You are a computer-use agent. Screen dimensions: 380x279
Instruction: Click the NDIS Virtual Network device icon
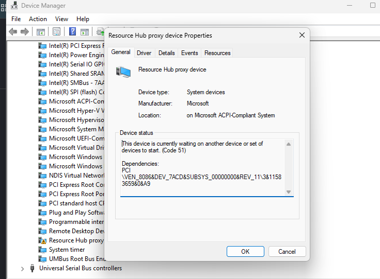pos(42,176)
